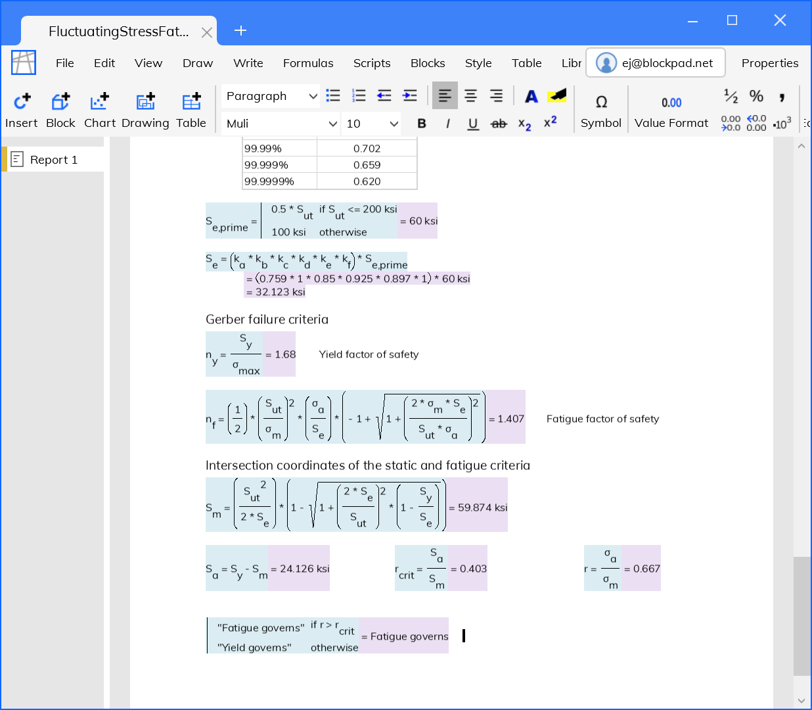
Task: Toggle subscript formatting
Action: click(x=524, y=123)
